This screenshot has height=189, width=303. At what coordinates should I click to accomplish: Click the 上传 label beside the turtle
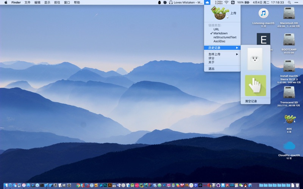233,13
